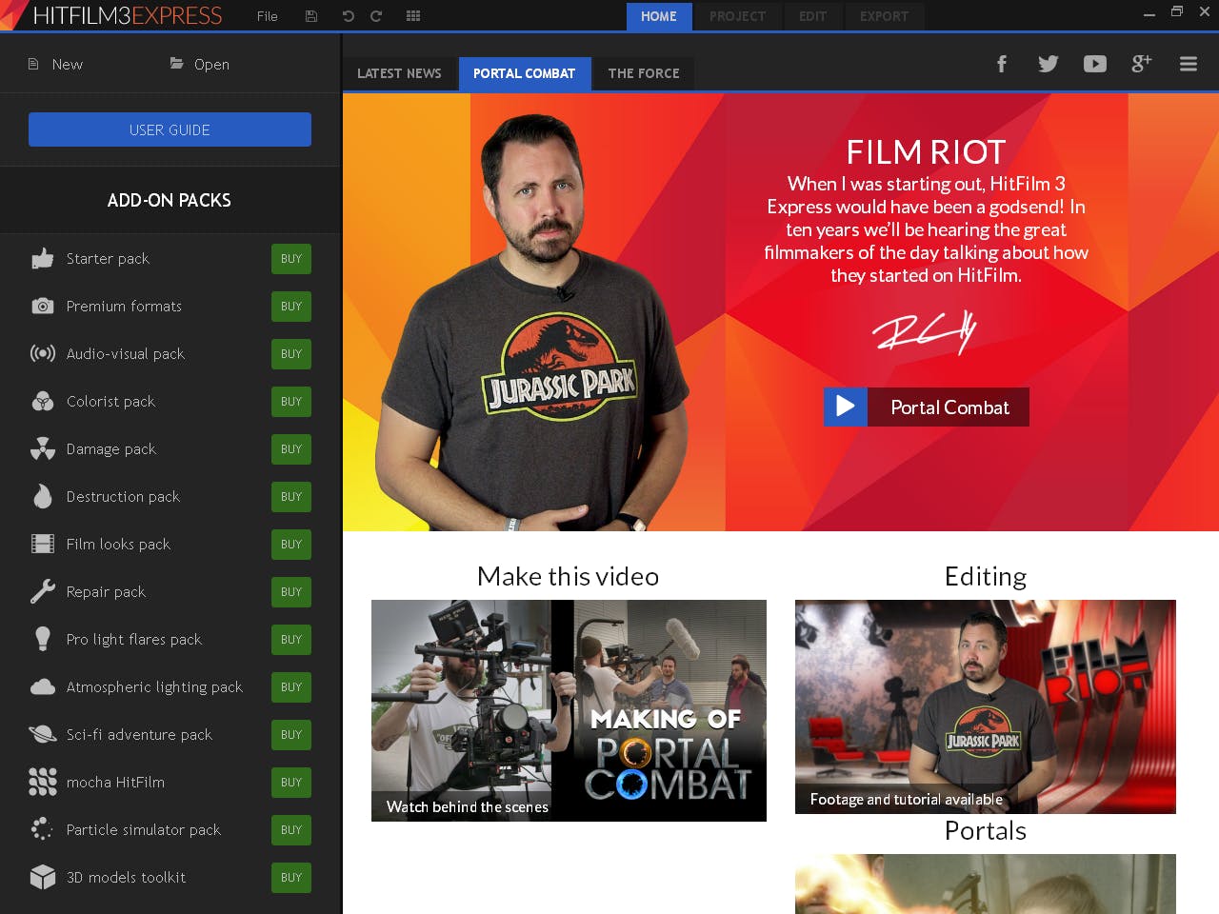This screenshot has width=1219, height=914.
Task: Click the Pro light flares pack label
Action: (x=134, y=640)
